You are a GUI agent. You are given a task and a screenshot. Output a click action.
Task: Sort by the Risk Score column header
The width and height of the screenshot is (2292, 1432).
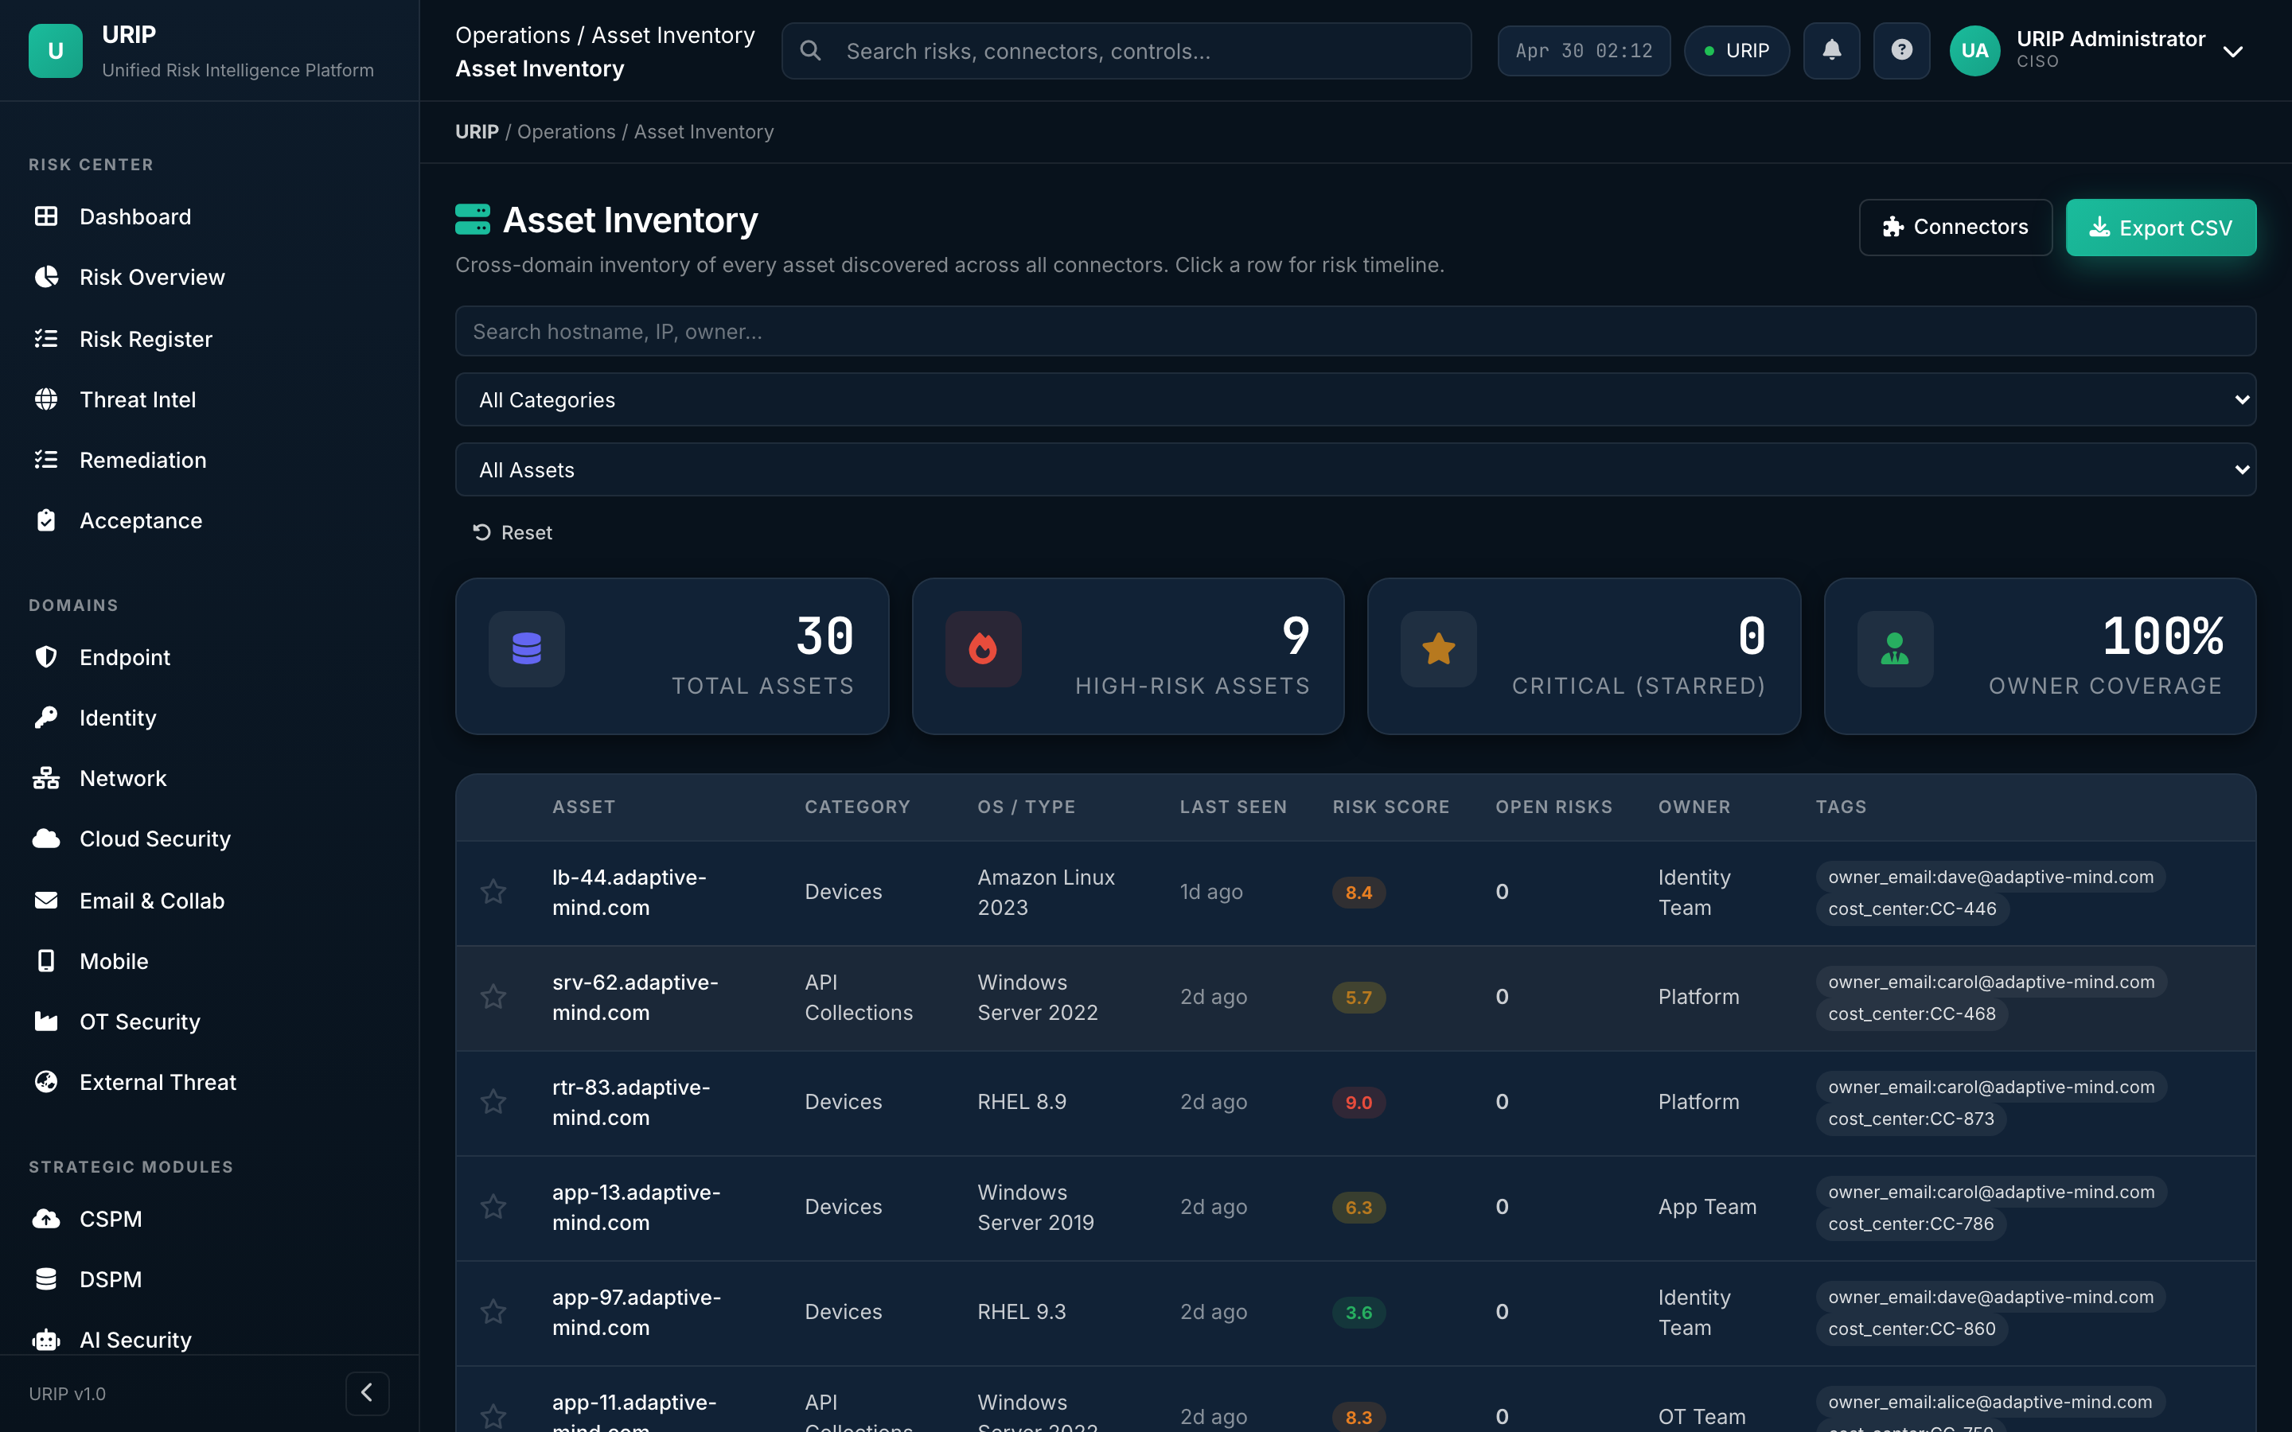pos(1390,807)
